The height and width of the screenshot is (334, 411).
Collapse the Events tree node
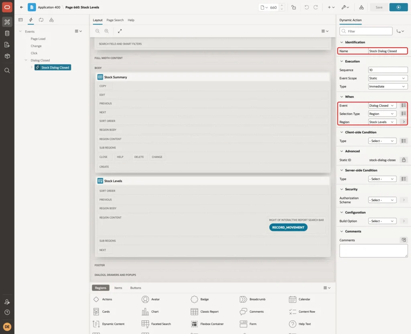tap(20, 31)
